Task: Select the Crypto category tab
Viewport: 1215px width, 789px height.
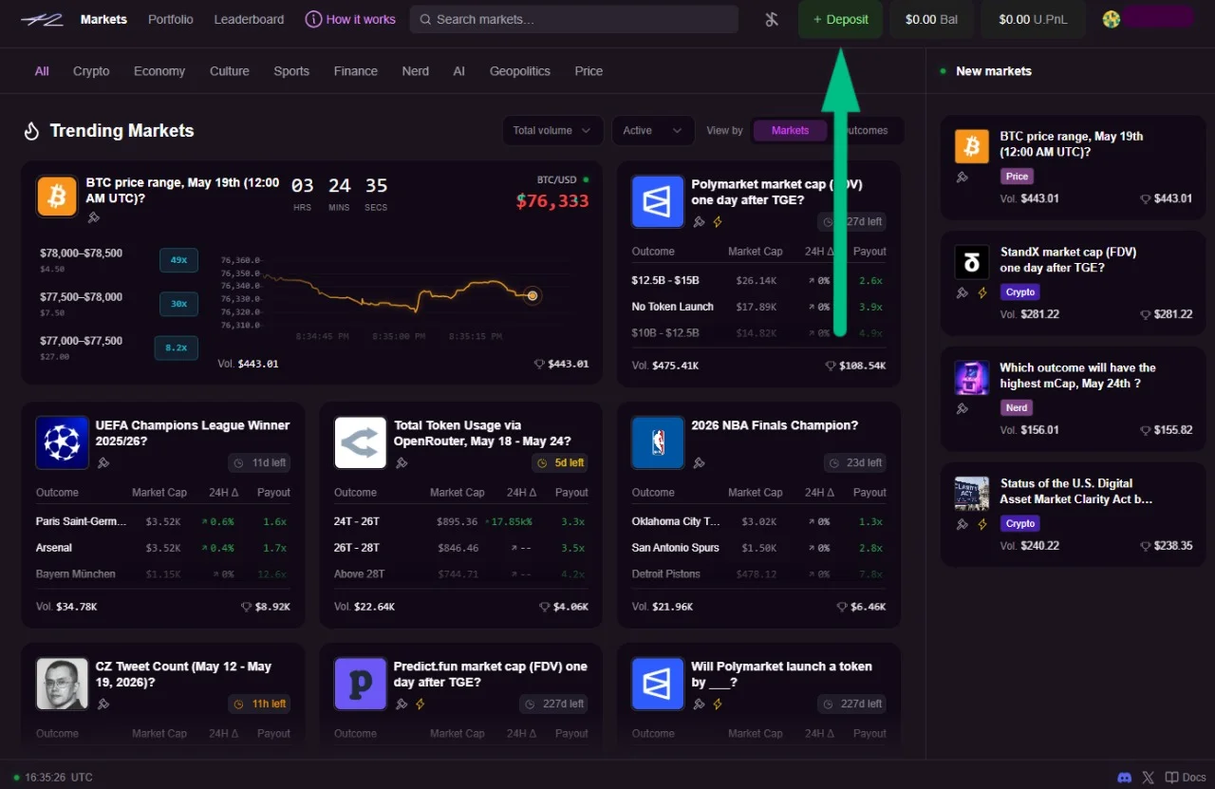Action: [91, 71]
